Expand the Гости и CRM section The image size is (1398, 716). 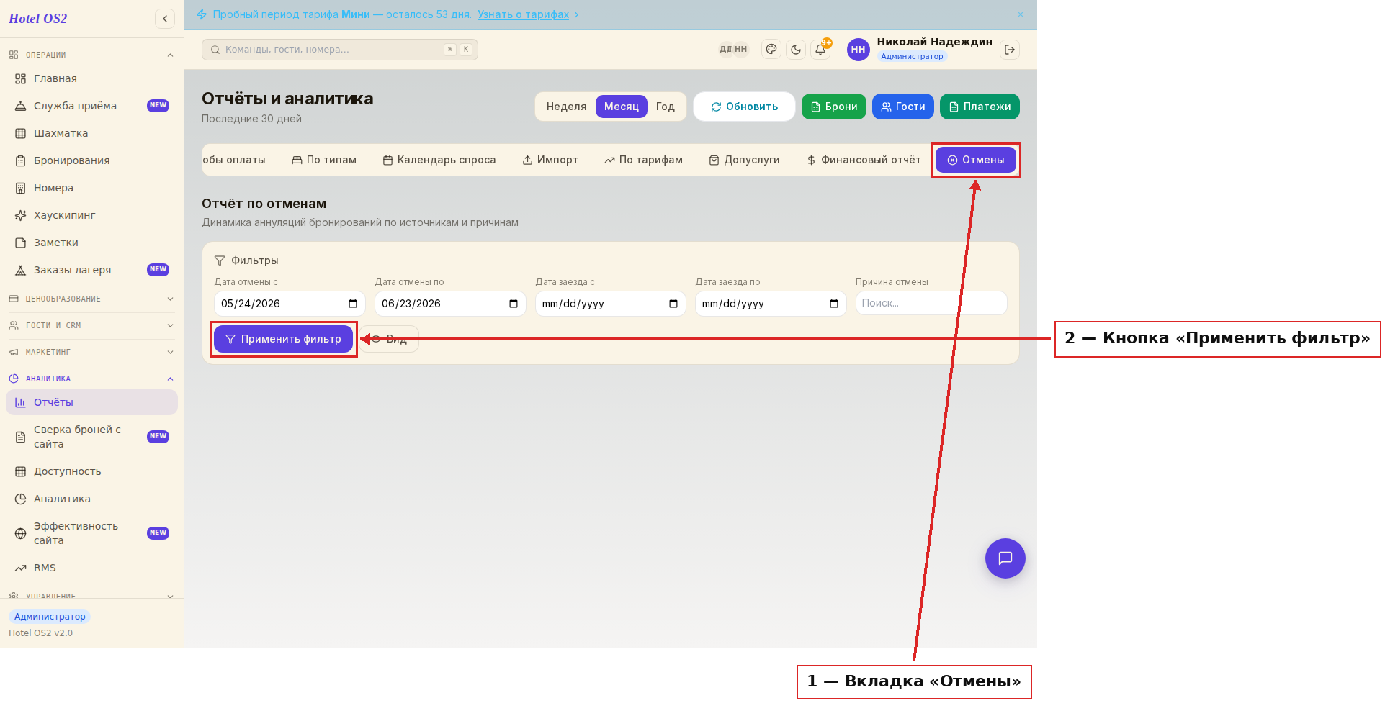coord(92,325)
